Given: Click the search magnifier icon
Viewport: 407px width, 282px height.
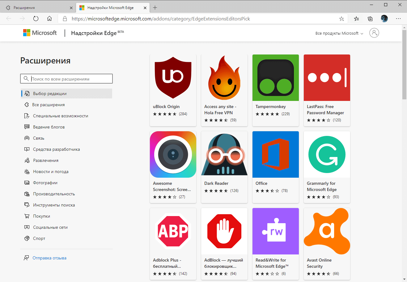Looking at the screenshot, I should pos(26,79).
